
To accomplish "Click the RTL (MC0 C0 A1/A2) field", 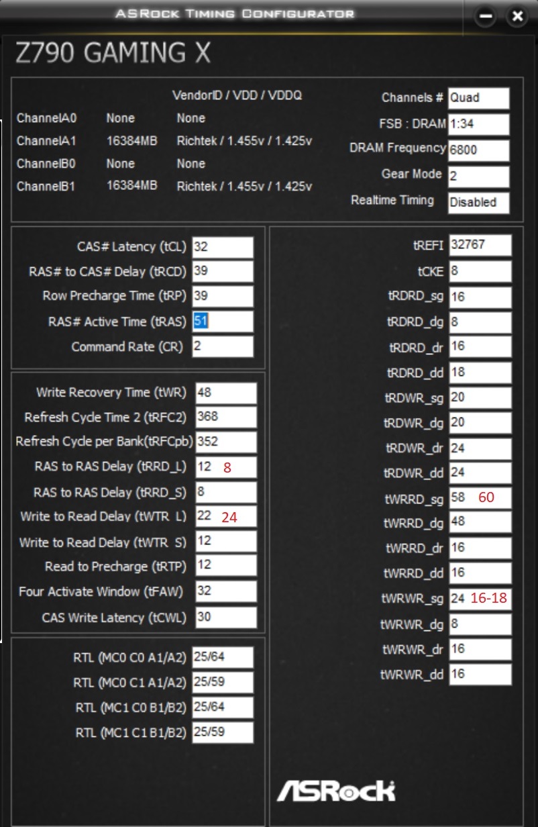I will 223,658.
